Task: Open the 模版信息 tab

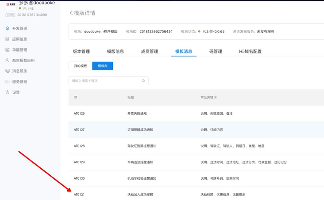Action: 116,52
